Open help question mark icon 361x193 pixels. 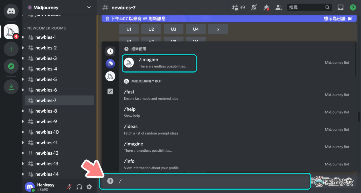[353, 8]
